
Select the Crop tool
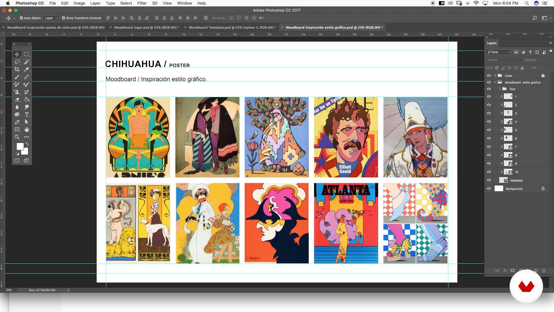[x=17, y=69]
